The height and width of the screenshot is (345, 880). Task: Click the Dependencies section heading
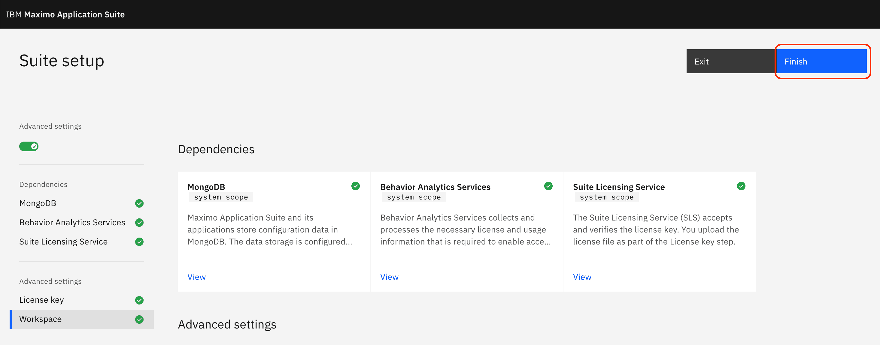[x=216, y=149]
